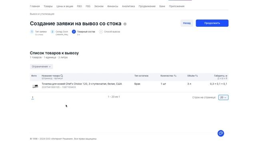Image resolution: width=256 pixels, height=144 pixels.
Task: Expand the Ограничения dropdown
Action: pyautogui.click(x=41, y=67)
